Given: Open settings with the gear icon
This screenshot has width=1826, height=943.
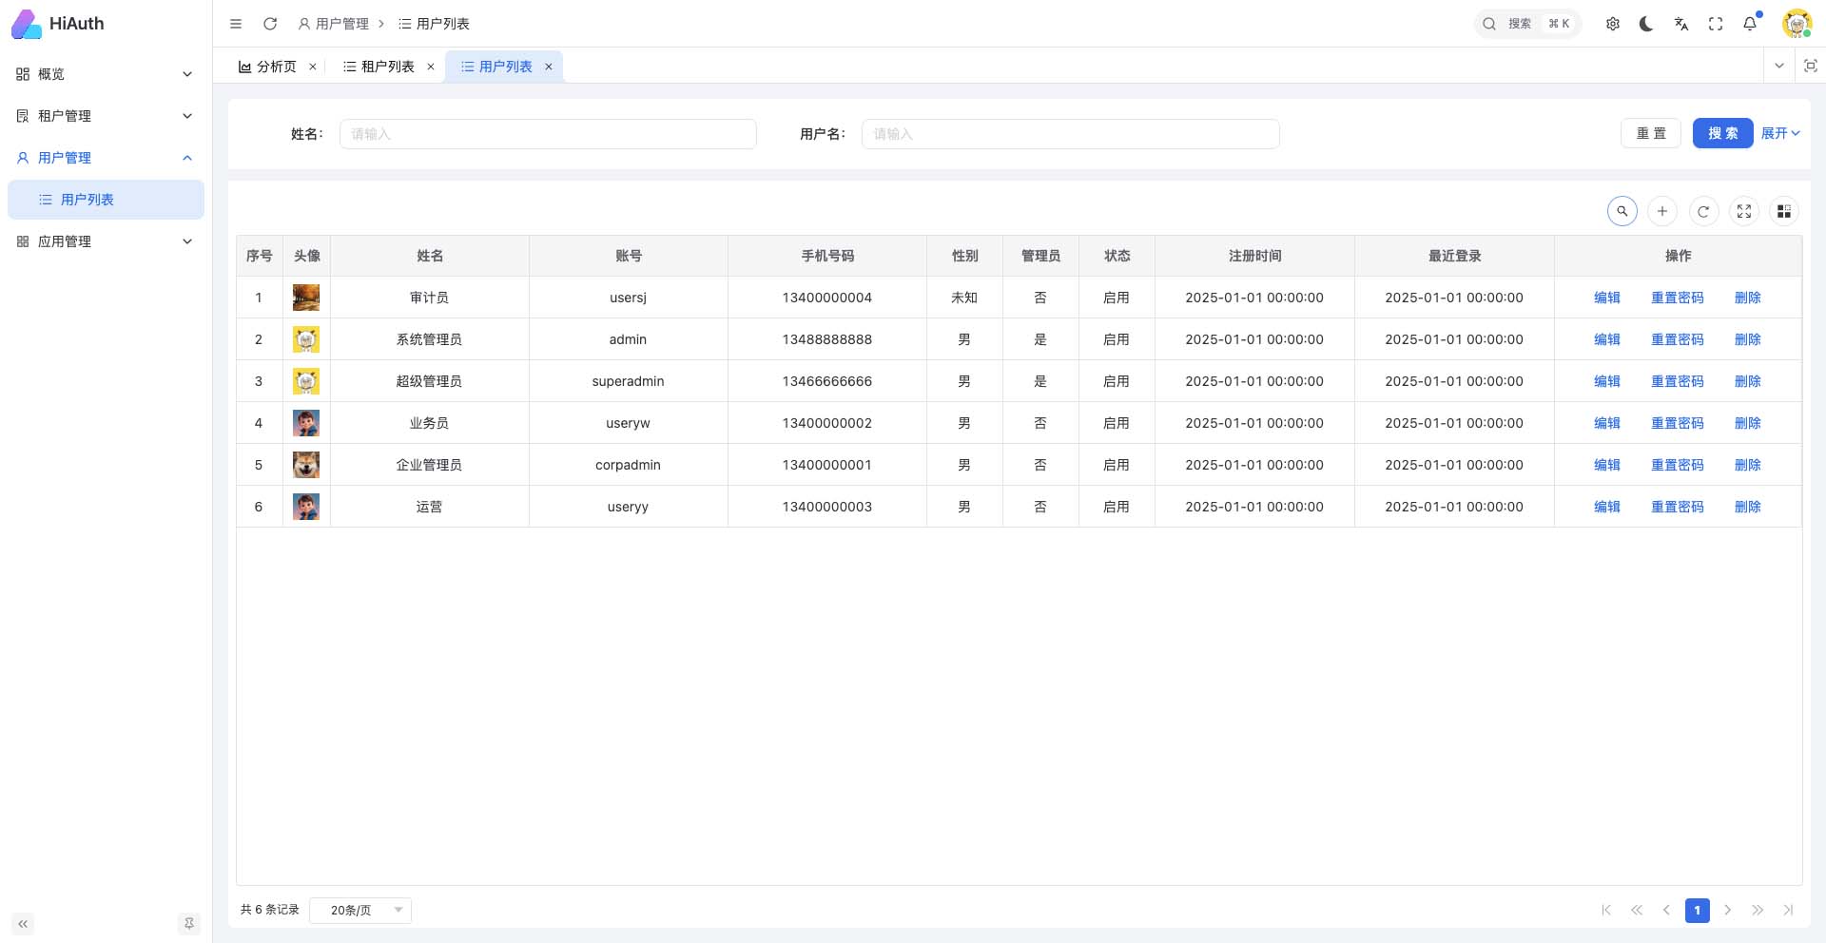Looking at the screenshot, I should point(1613,24).
